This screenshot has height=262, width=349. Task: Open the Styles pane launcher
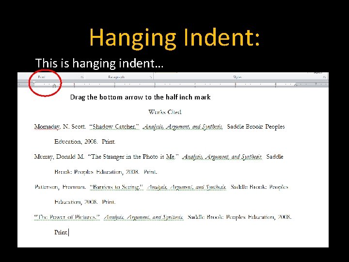point(324,77)
